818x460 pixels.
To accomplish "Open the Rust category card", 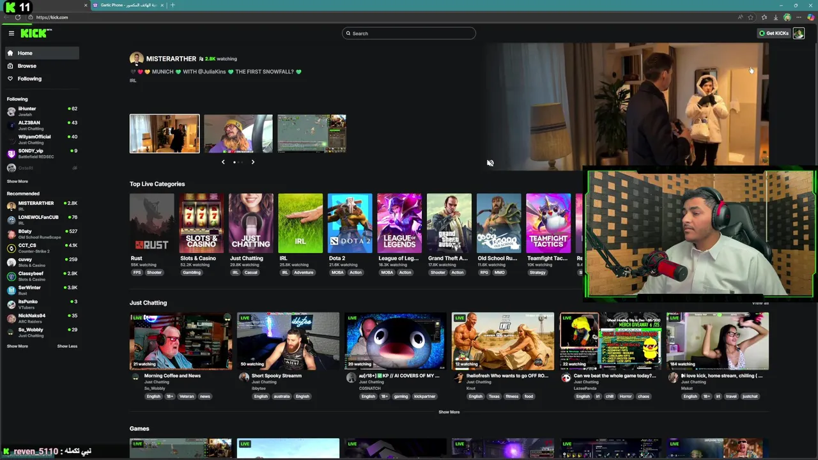I will tap(151, 223).
